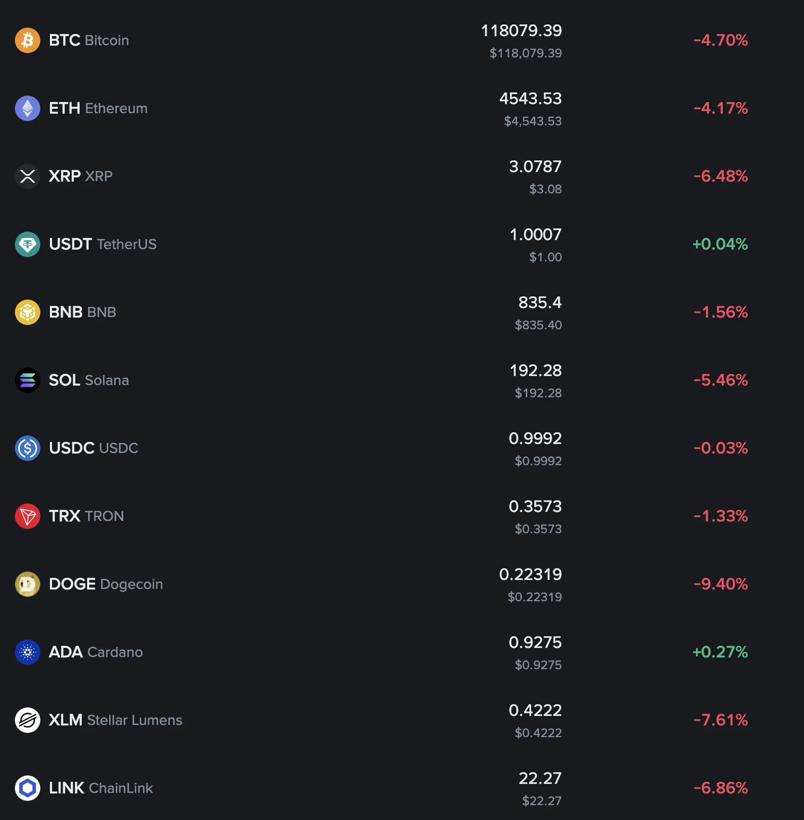Click the blue USDC dollar icon

coord(28,448)
